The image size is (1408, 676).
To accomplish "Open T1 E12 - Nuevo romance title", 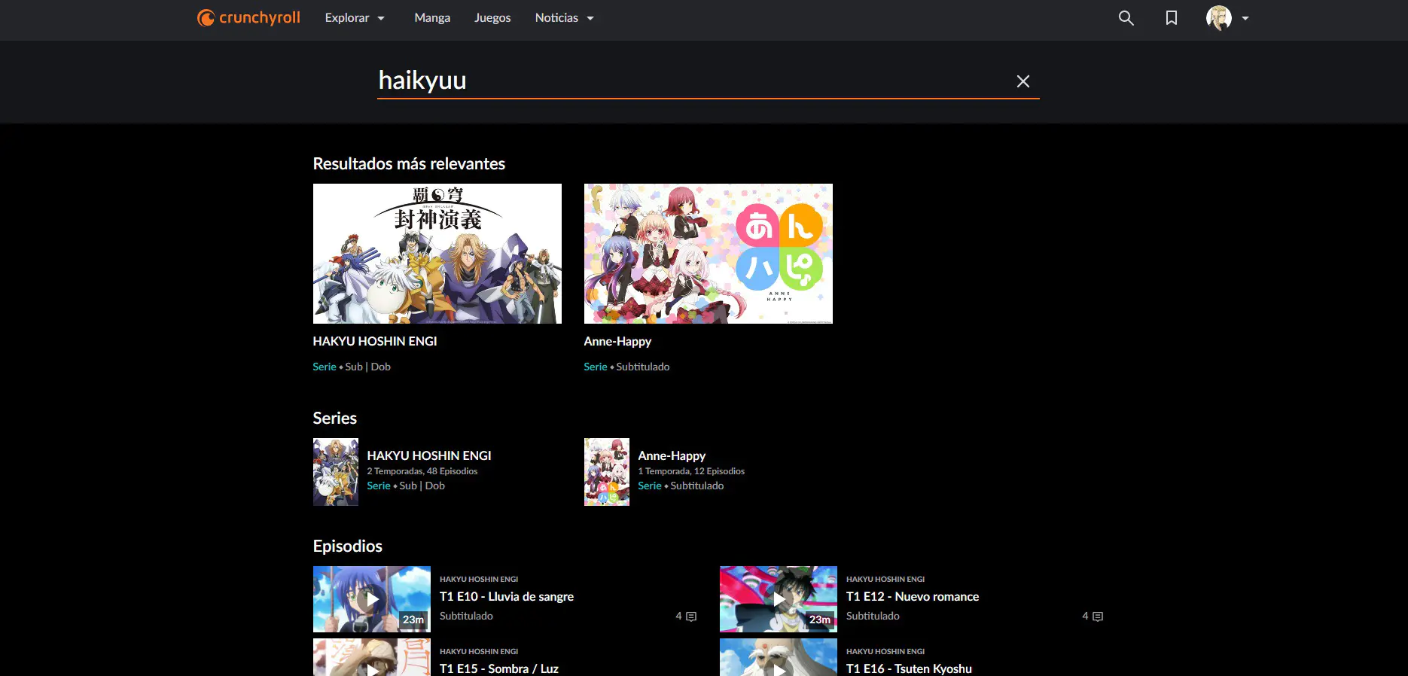I will click(913, 596).
